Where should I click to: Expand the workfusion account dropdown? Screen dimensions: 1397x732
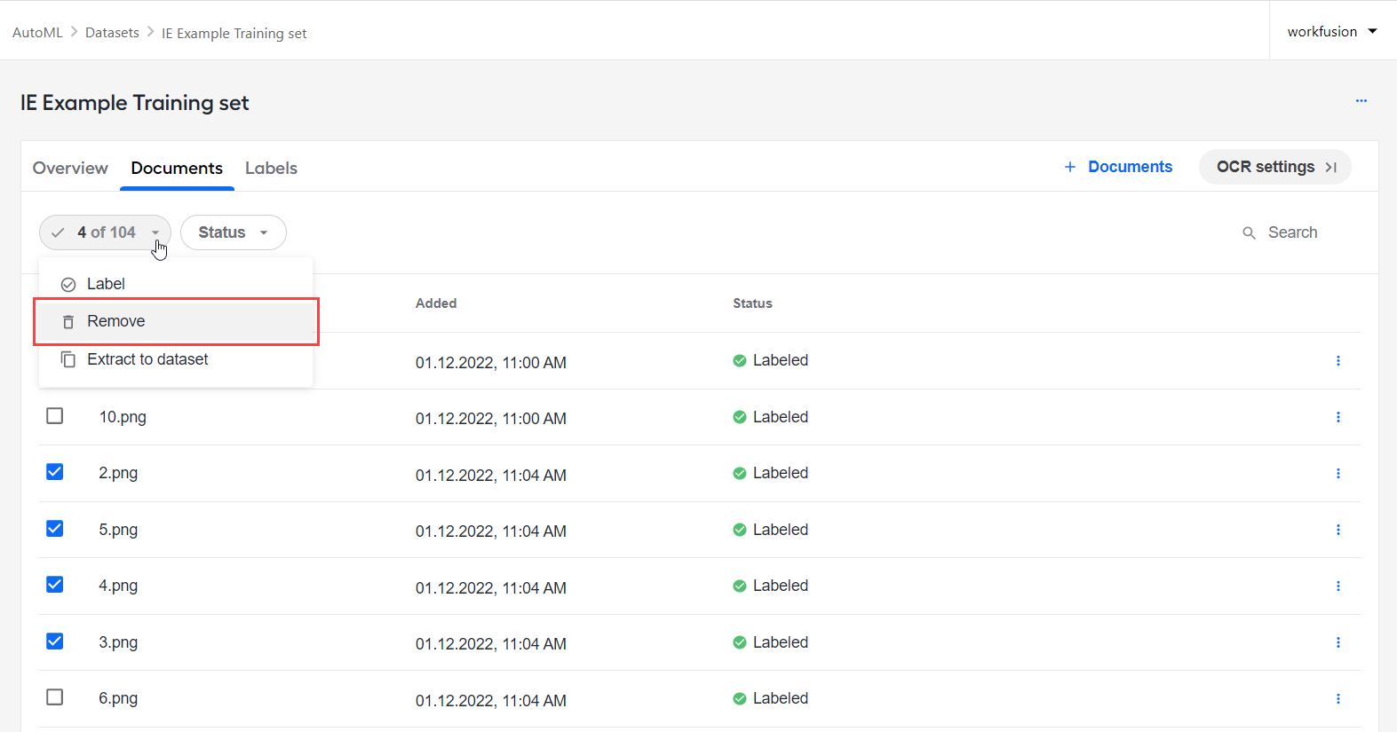(1332, 31)
